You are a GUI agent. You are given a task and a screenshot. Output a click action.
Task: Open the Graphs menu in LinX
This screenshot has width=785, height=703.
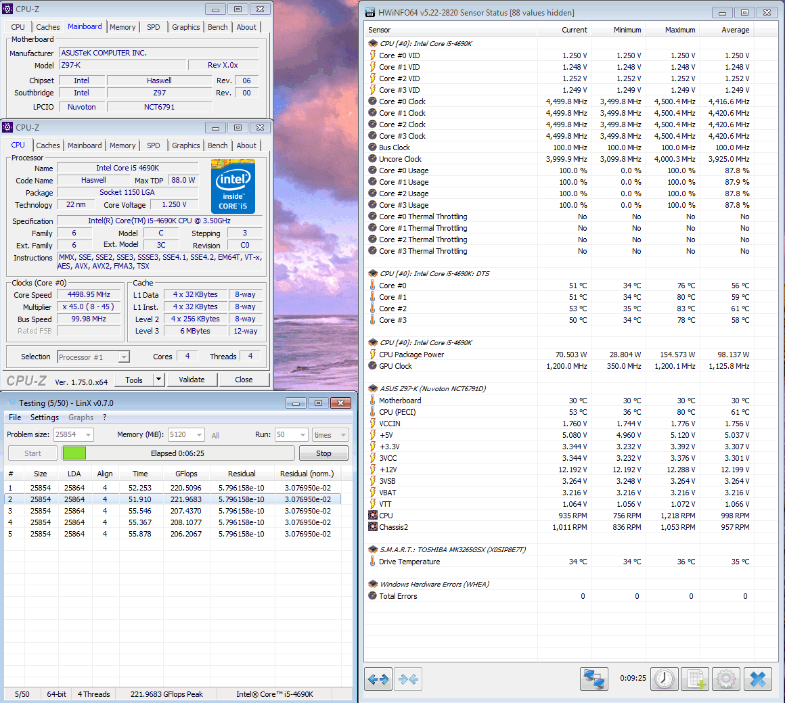[x=81, y=417]
